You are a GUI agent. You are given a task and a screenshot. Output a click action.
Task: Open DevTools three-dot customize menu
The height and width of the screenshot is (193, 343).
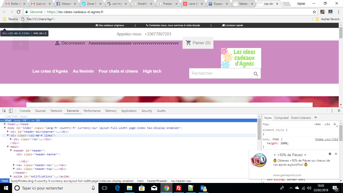point(332,111)
